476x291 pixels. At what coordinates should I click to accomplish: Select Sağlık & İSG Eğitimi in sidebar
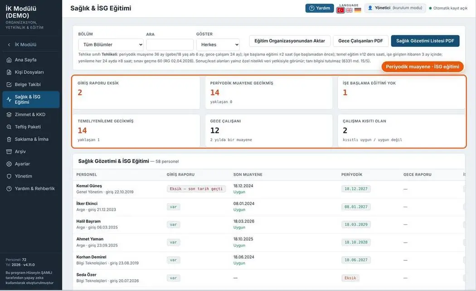[31, 100]
